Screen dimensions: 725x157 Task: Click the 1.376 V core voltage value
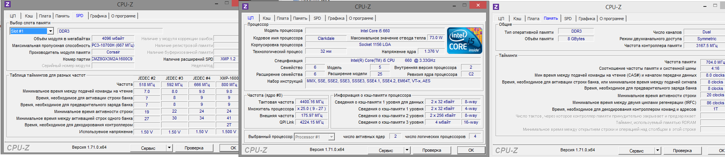432,51
